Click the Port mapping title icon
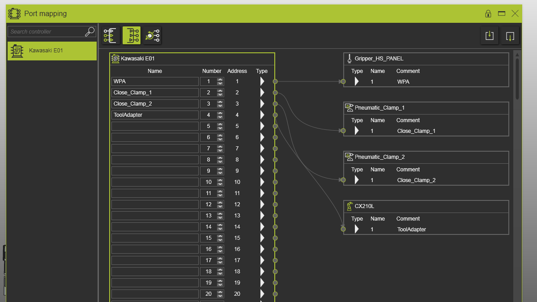Screen dimensions: 537x302 pyautogui.click(x=14, y=13)
